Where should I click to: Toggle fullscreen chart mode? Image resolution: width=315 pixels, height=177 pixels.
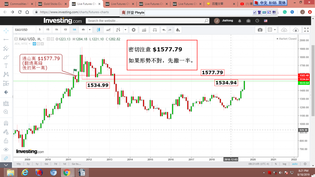[306, 30]
